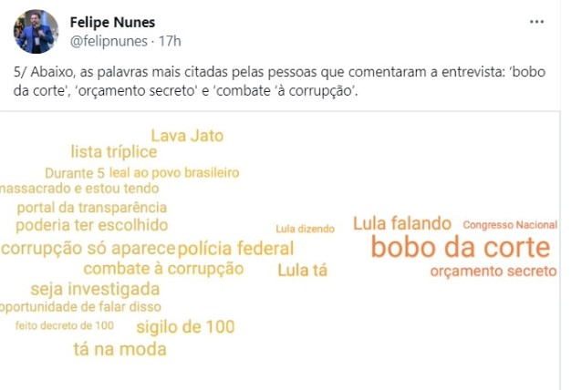Select 'seja investigada' in the word cloud

(x=95, y=289)
